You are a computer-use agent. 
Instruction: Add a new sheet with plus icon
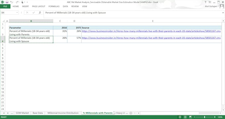[131, 113]
